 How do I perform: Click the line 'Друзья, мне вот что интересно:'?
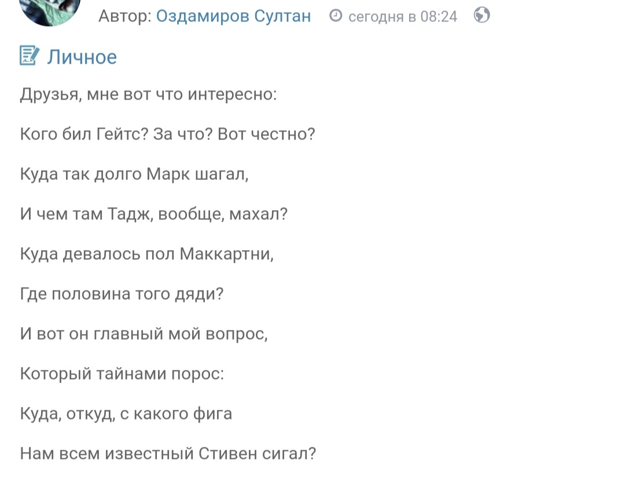[x=148, y=94]
